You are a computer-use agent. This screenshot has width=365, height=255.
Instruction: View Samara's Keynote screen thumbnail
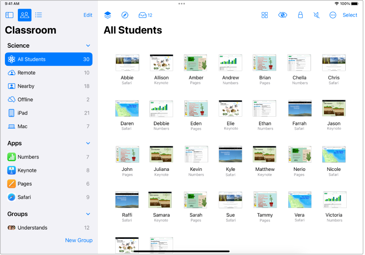pyautogui.click(x=160, y=200)
